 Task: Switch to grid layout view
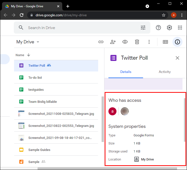[165, 42]
